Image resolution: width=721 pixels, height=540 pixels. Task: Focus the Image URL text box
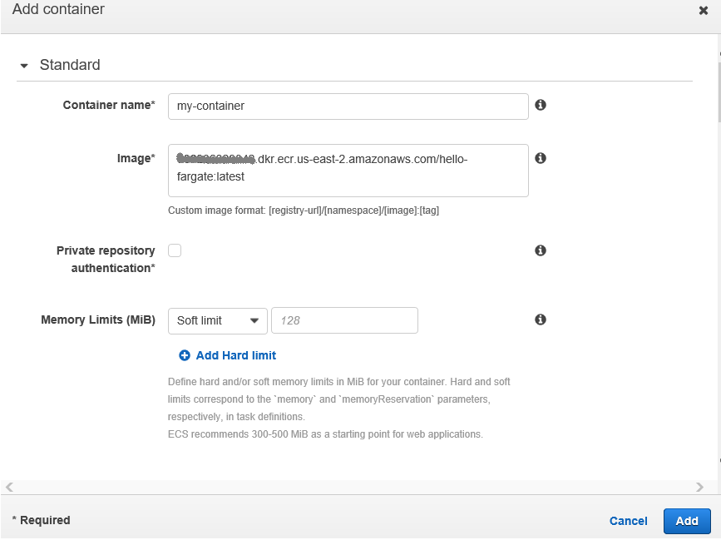pyautogui.click(x=348, y=171)
